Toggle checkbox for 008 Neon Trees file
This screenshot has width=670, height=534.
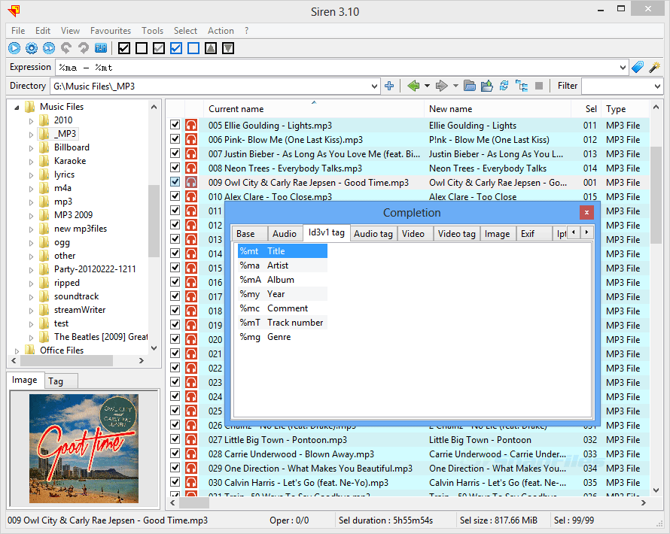(175, 167)
